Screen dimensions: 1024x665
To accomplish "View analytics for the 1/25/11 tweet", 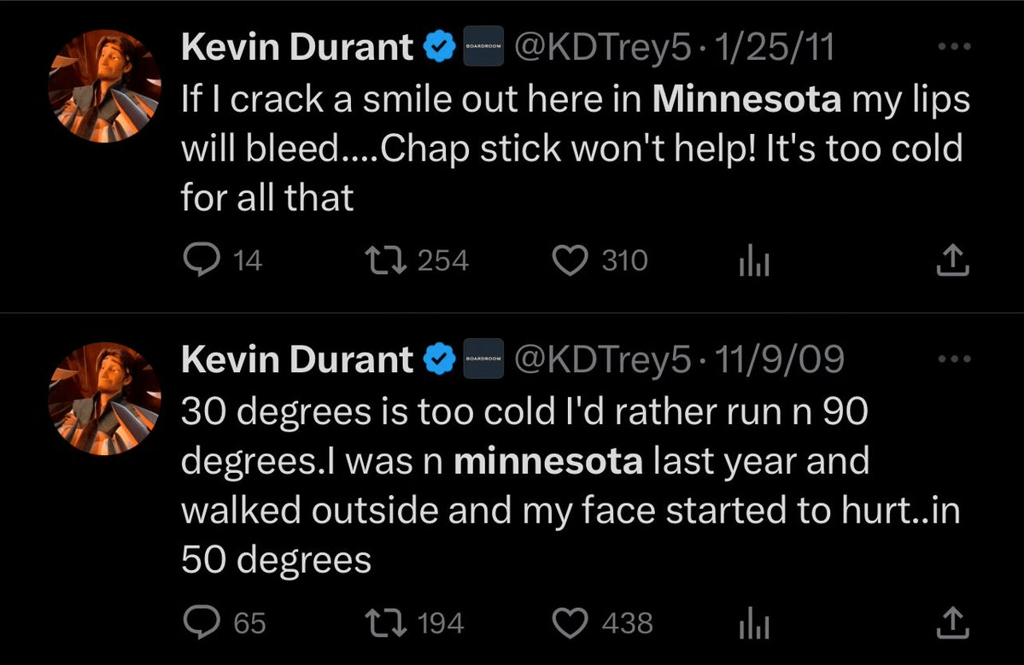I will [754, 260].
